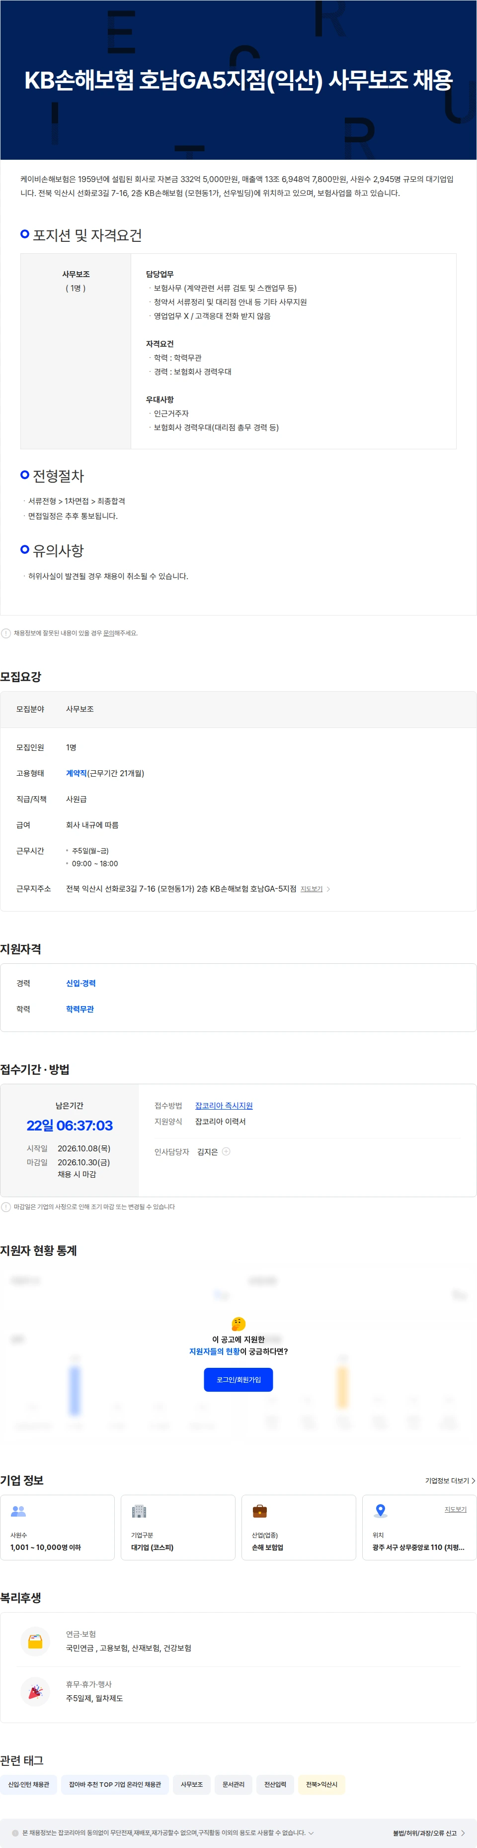The width and height of the screenshot is (477, 1848).
Task: Click the 09:00 ~ 18:00 work hours
Action: (x=94, y=864)
